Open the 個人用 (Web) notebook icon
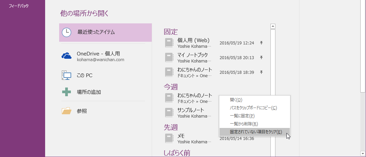Screen dimensions: 366x157 pos(169,43)
